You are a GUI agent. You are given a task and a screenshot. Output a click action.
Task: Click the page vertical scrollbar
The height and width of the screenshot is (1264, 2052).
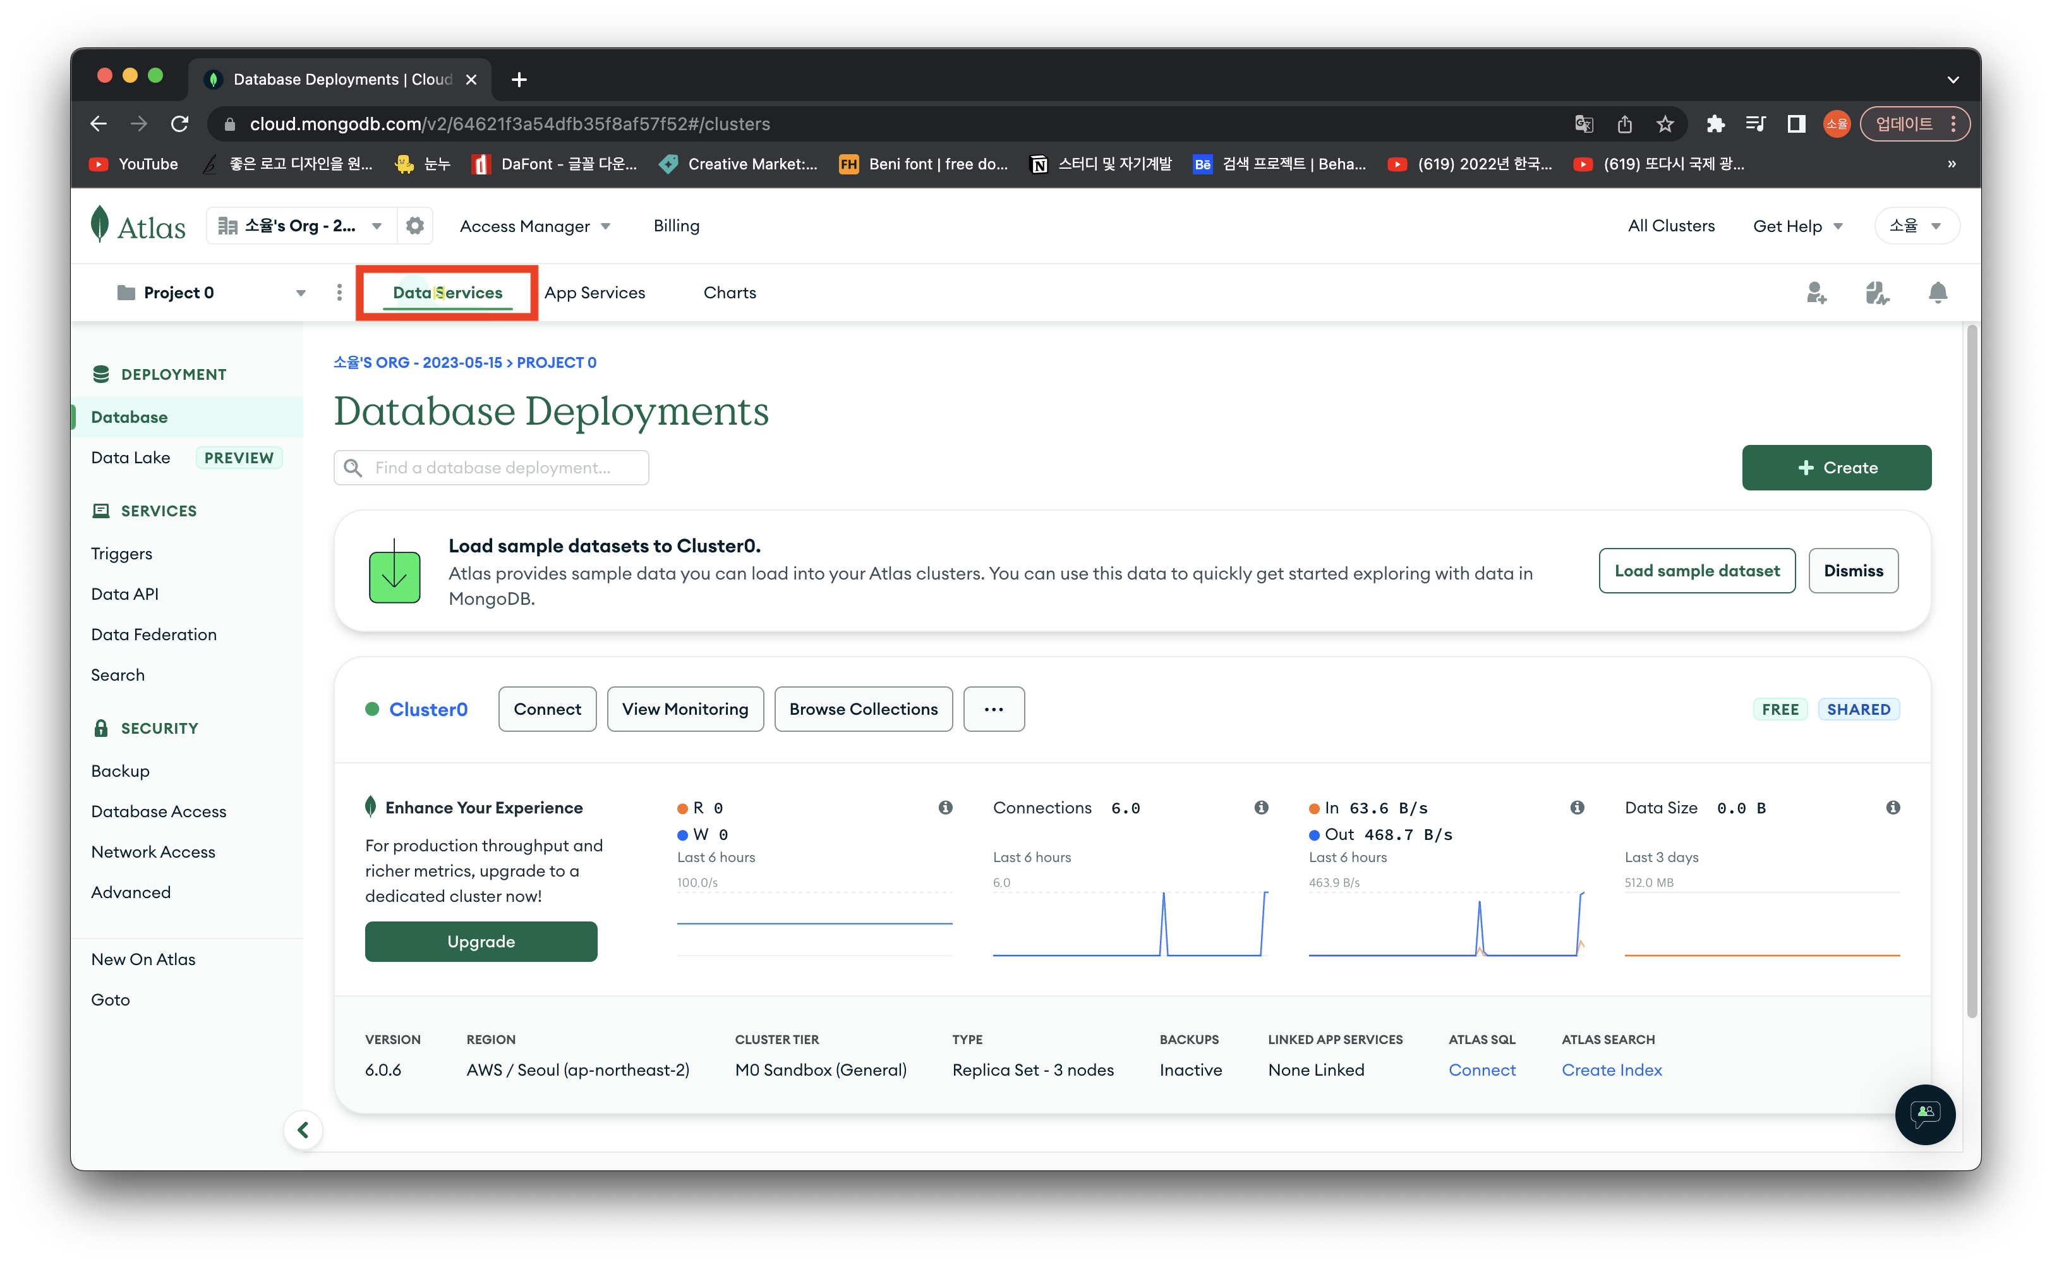coord(1972,671)
